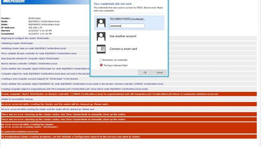Viewport: 261px width, 147px height.
Task: Click 'Creating a new computer account' row
Action: tap(129, 79)
